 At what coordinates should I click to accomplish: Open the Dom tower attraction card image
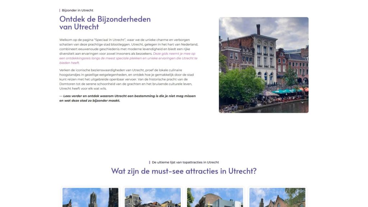coord(90,197)
